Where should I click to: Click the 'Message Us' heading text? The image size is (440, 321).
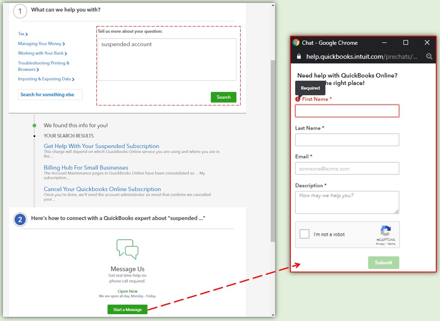pos(128,269)
